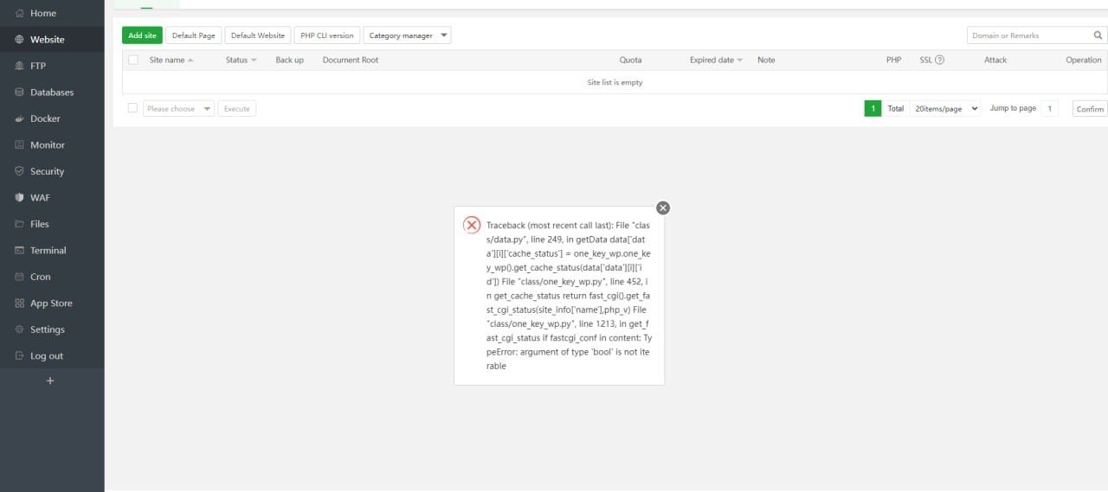The height and width of the screenshot is (492, 1108).
Task: Open Docker via its whale icon
Action: click(x=19, y=118)
